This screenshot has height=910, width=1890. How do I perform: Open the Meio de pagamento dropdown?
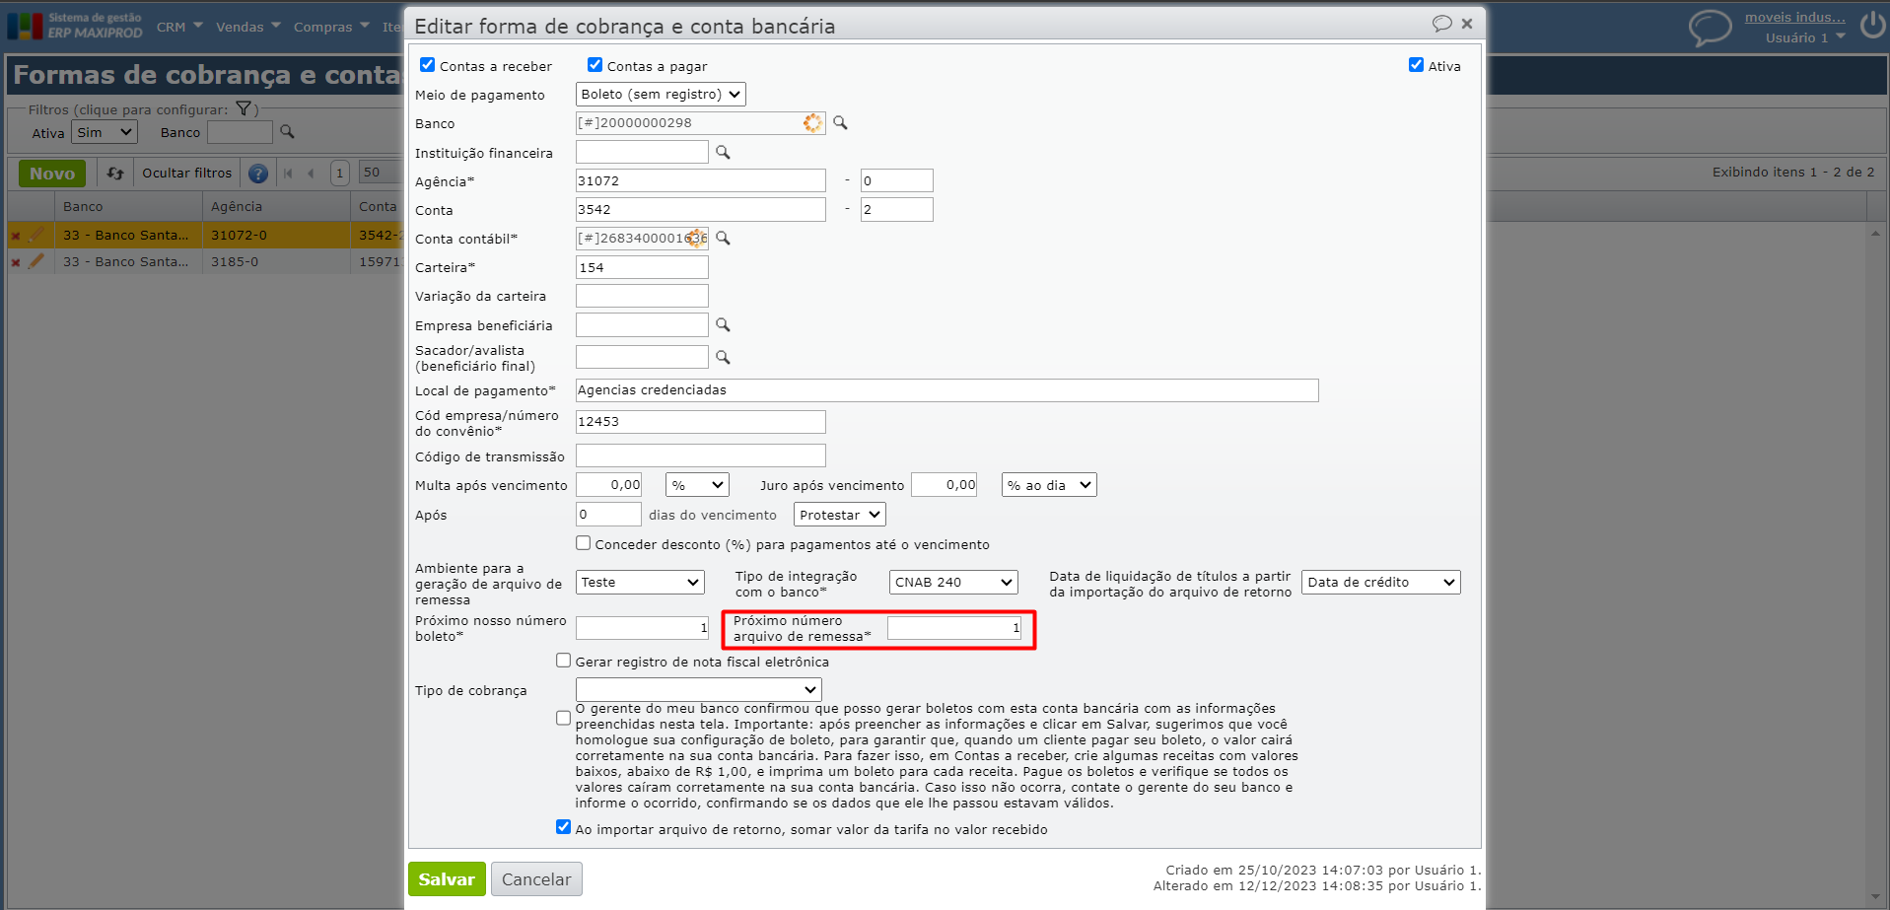(x=661, y=95)
